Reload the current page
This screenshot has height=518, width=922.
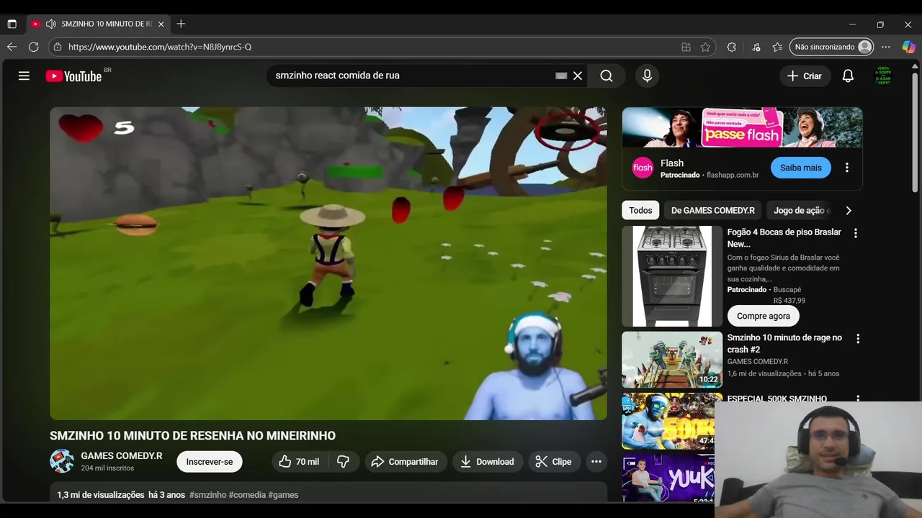pyautogui.click(x=33, y=47)
